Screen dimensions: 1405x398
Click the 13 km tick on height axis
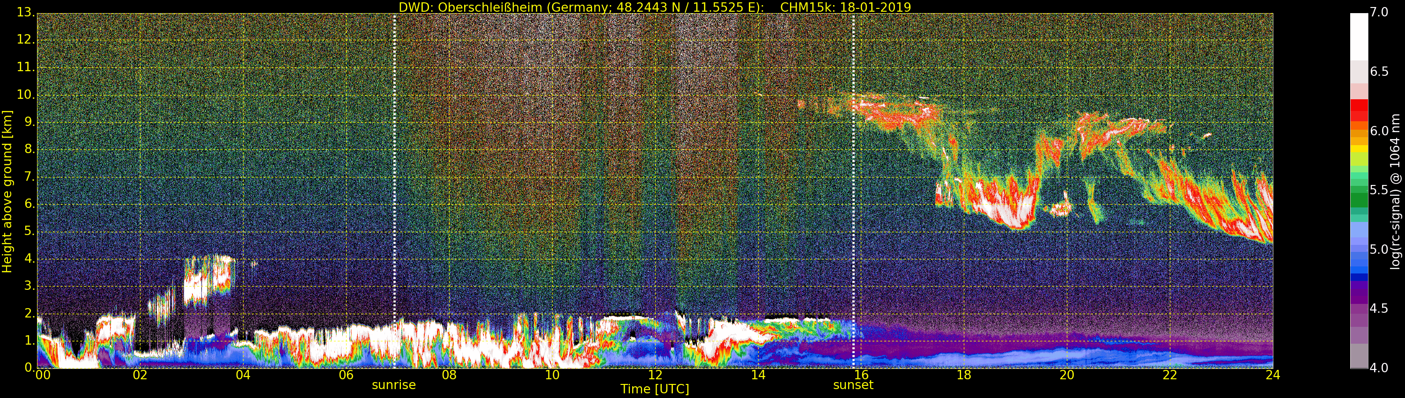pos(25,13)
